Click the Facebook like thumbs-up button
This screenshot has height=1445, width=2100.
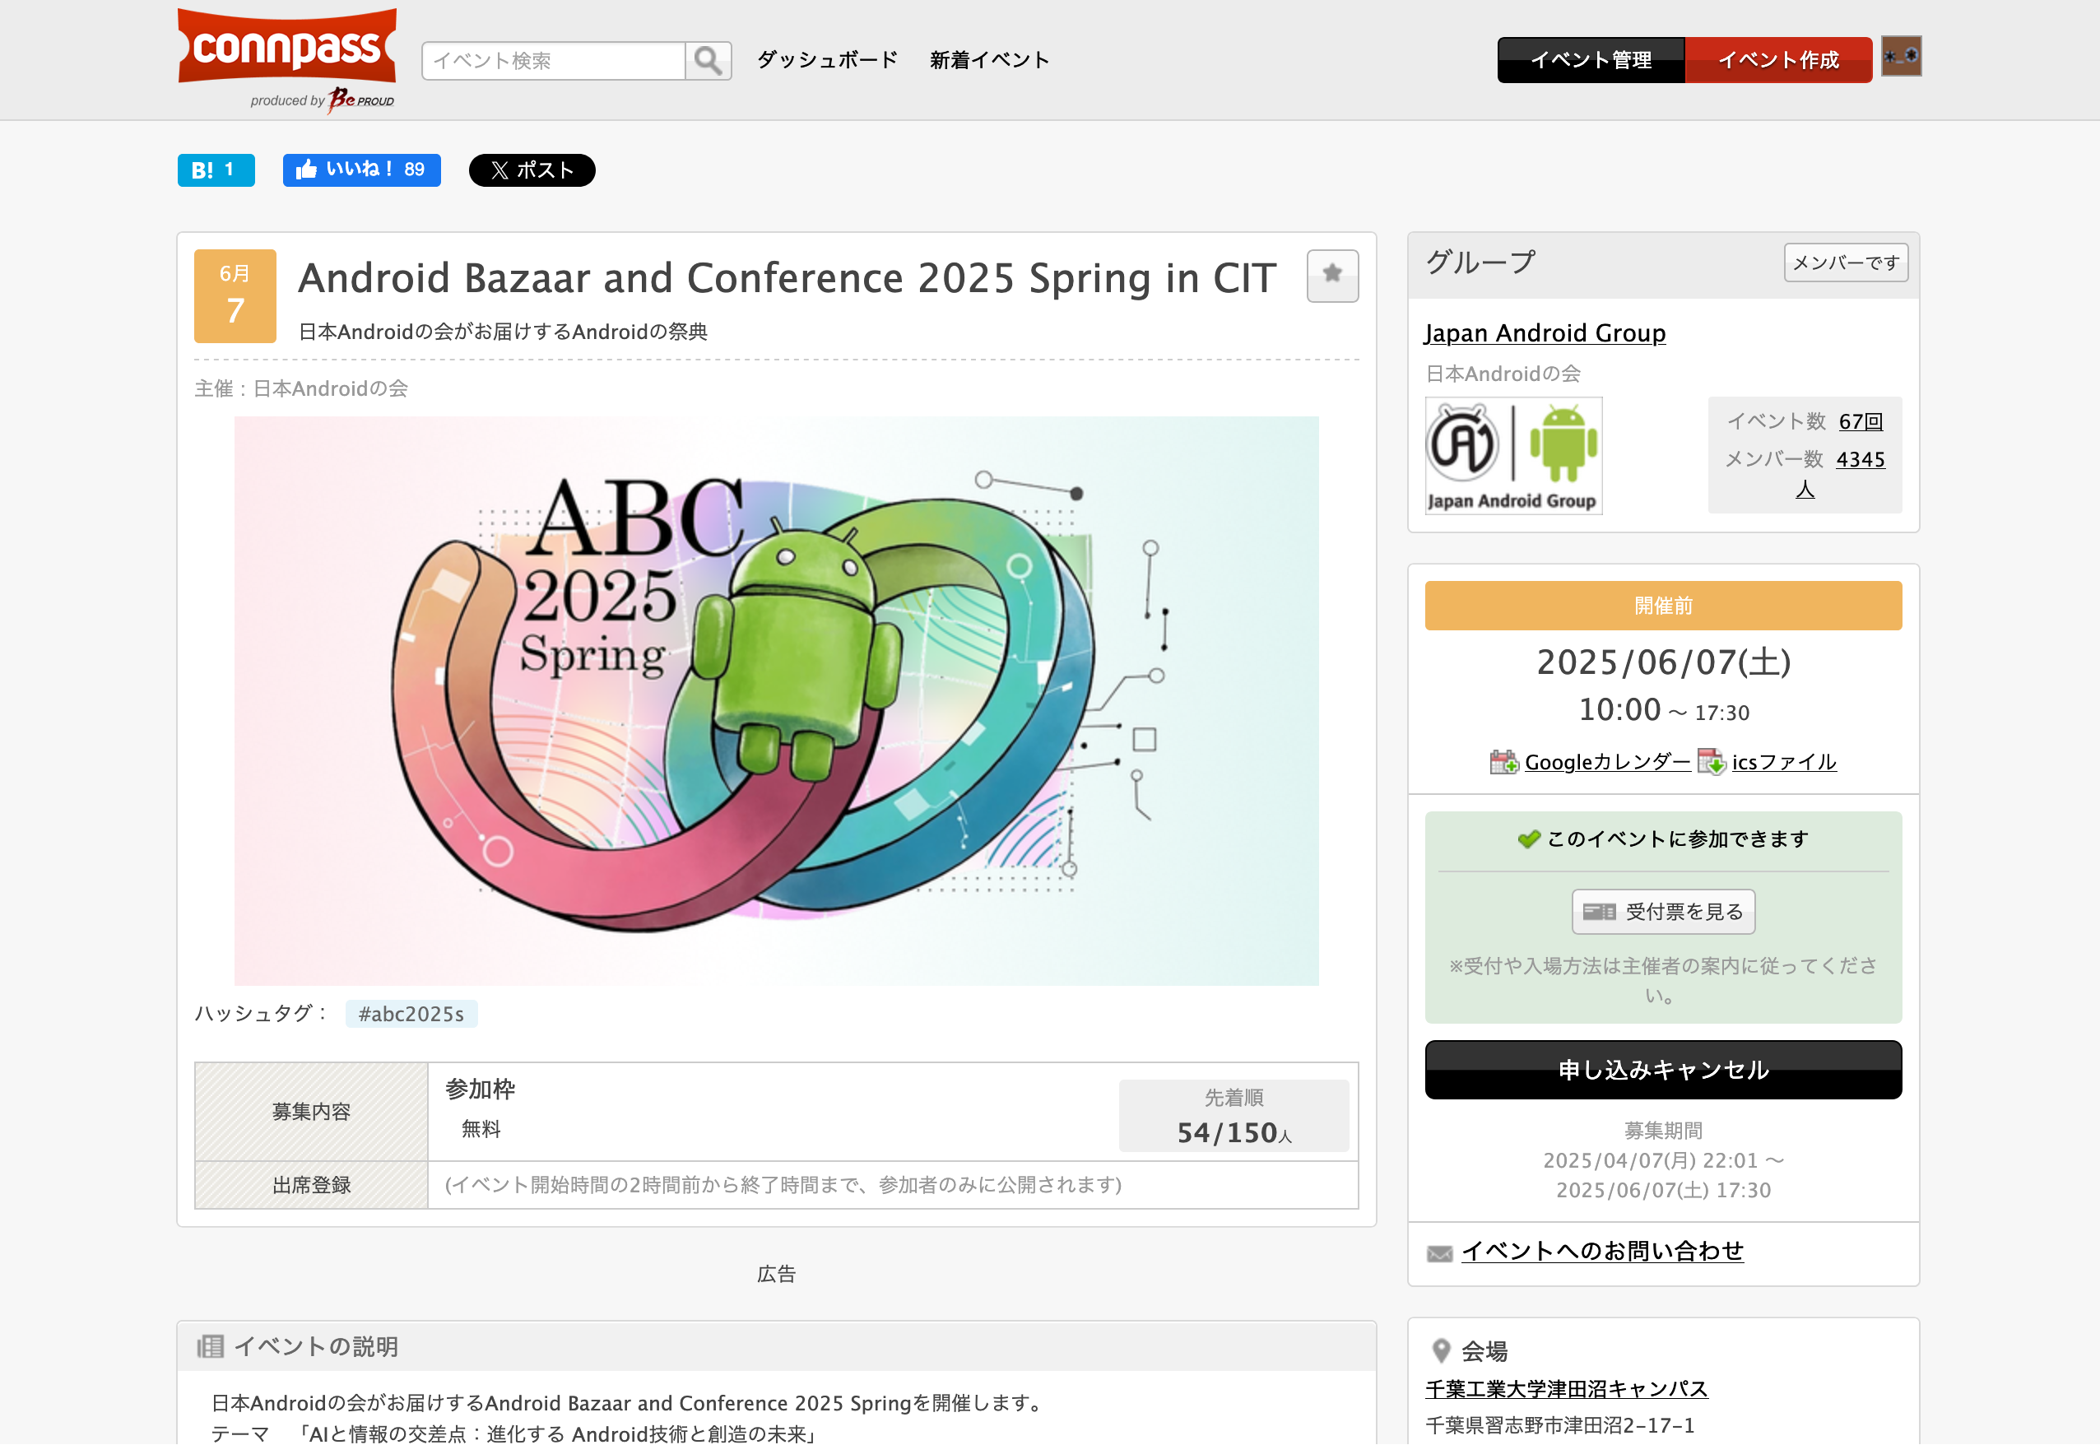(361, 170)
